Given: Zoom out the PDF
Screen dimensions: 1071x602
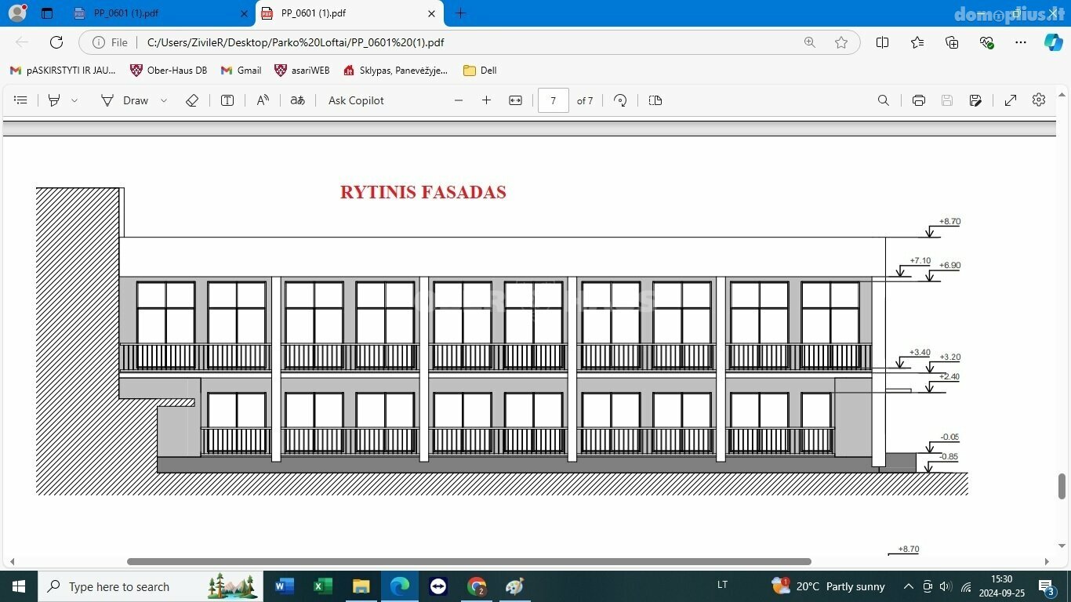Looking at the screenshot, I should (459, 100).
